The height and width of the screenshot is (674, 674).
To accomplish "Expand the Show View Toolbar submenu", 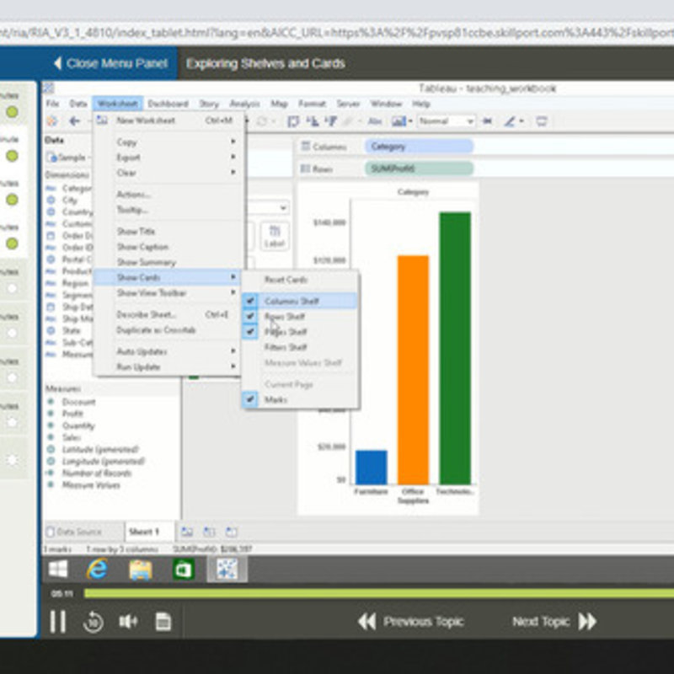I will [x=168, y=292].
